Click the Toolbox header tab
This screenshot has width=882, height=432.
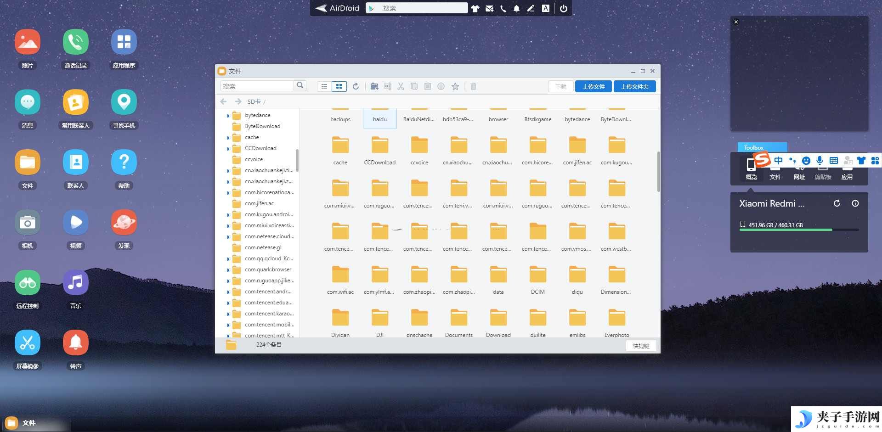click(763, 147)
